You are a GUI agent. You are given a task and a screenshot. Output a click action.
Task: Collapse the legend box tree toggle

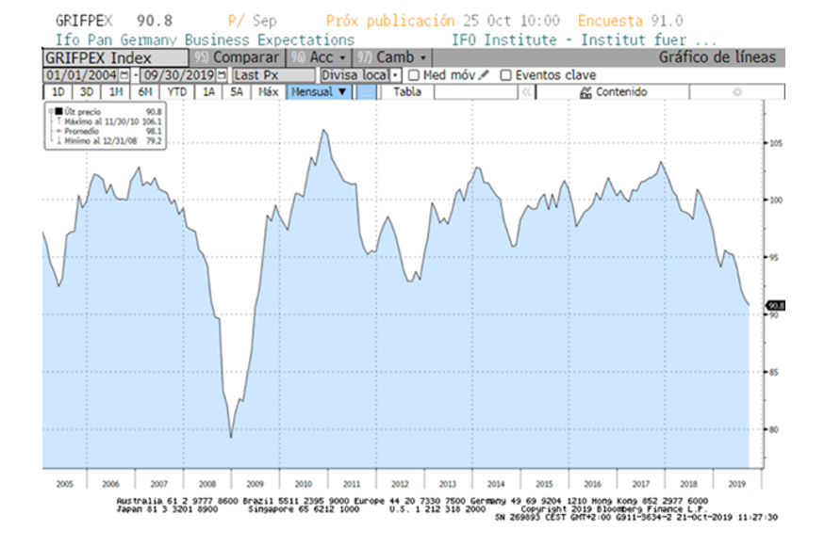tap(51, 111)
